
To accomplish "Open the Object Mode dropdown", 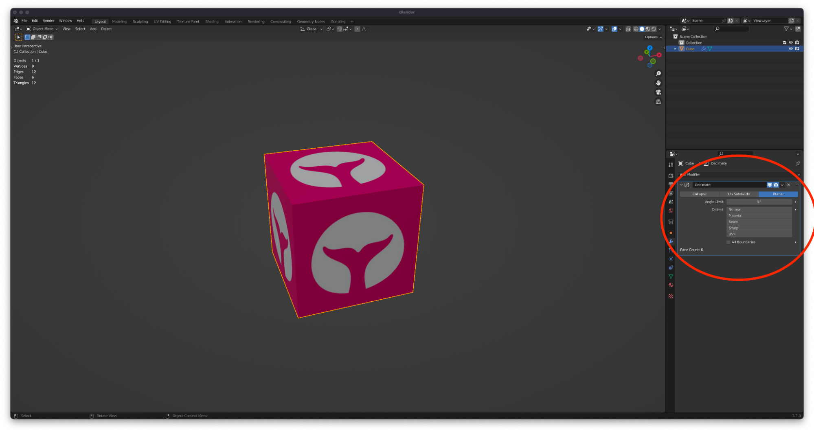I will tap(42, 29).
